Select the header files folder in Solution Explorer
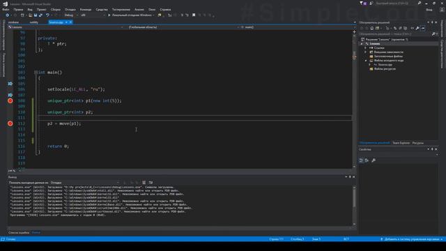446x251 pixels. (388, 56)
